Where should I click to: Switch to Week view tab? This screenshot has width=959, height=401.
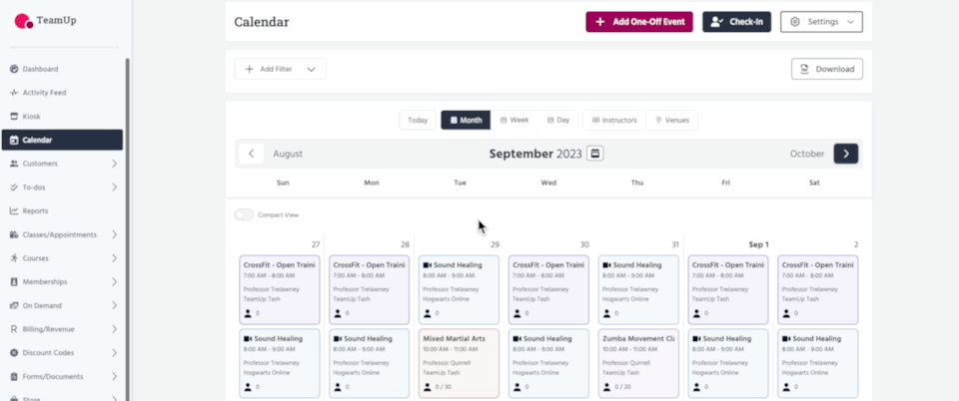click(x=514, y=120)
